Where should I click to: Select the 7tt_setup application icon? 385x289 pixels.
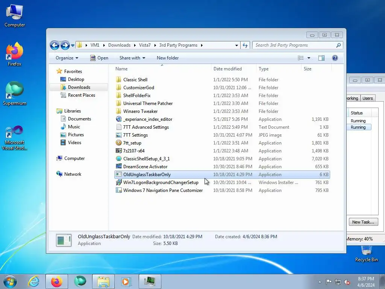point(118,143)
